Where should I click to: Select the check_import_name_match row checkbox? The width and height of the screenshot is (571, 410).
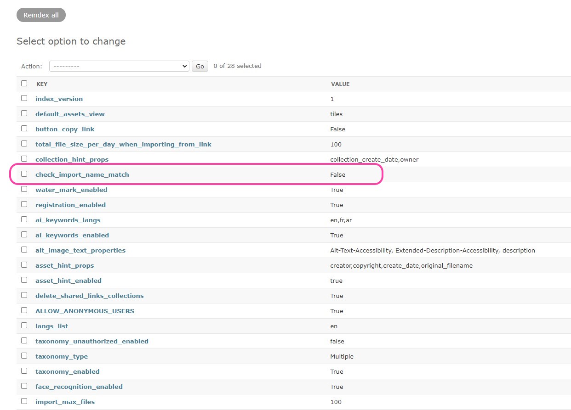(24, 174)
